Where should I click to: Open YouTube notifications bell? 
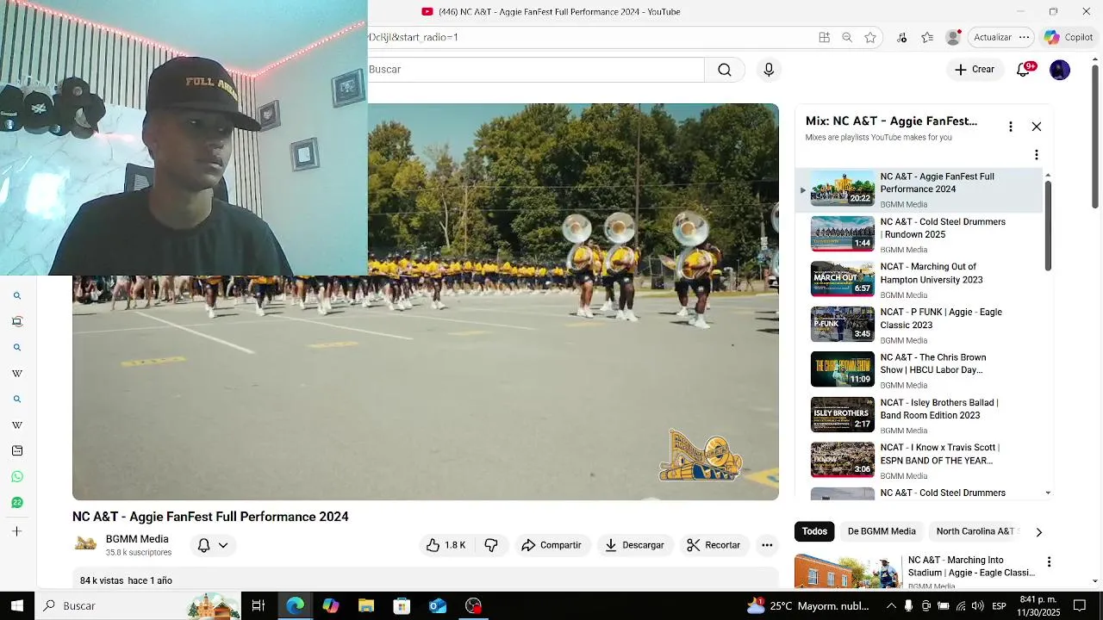pyautogui.click(x=1024, y=70)
